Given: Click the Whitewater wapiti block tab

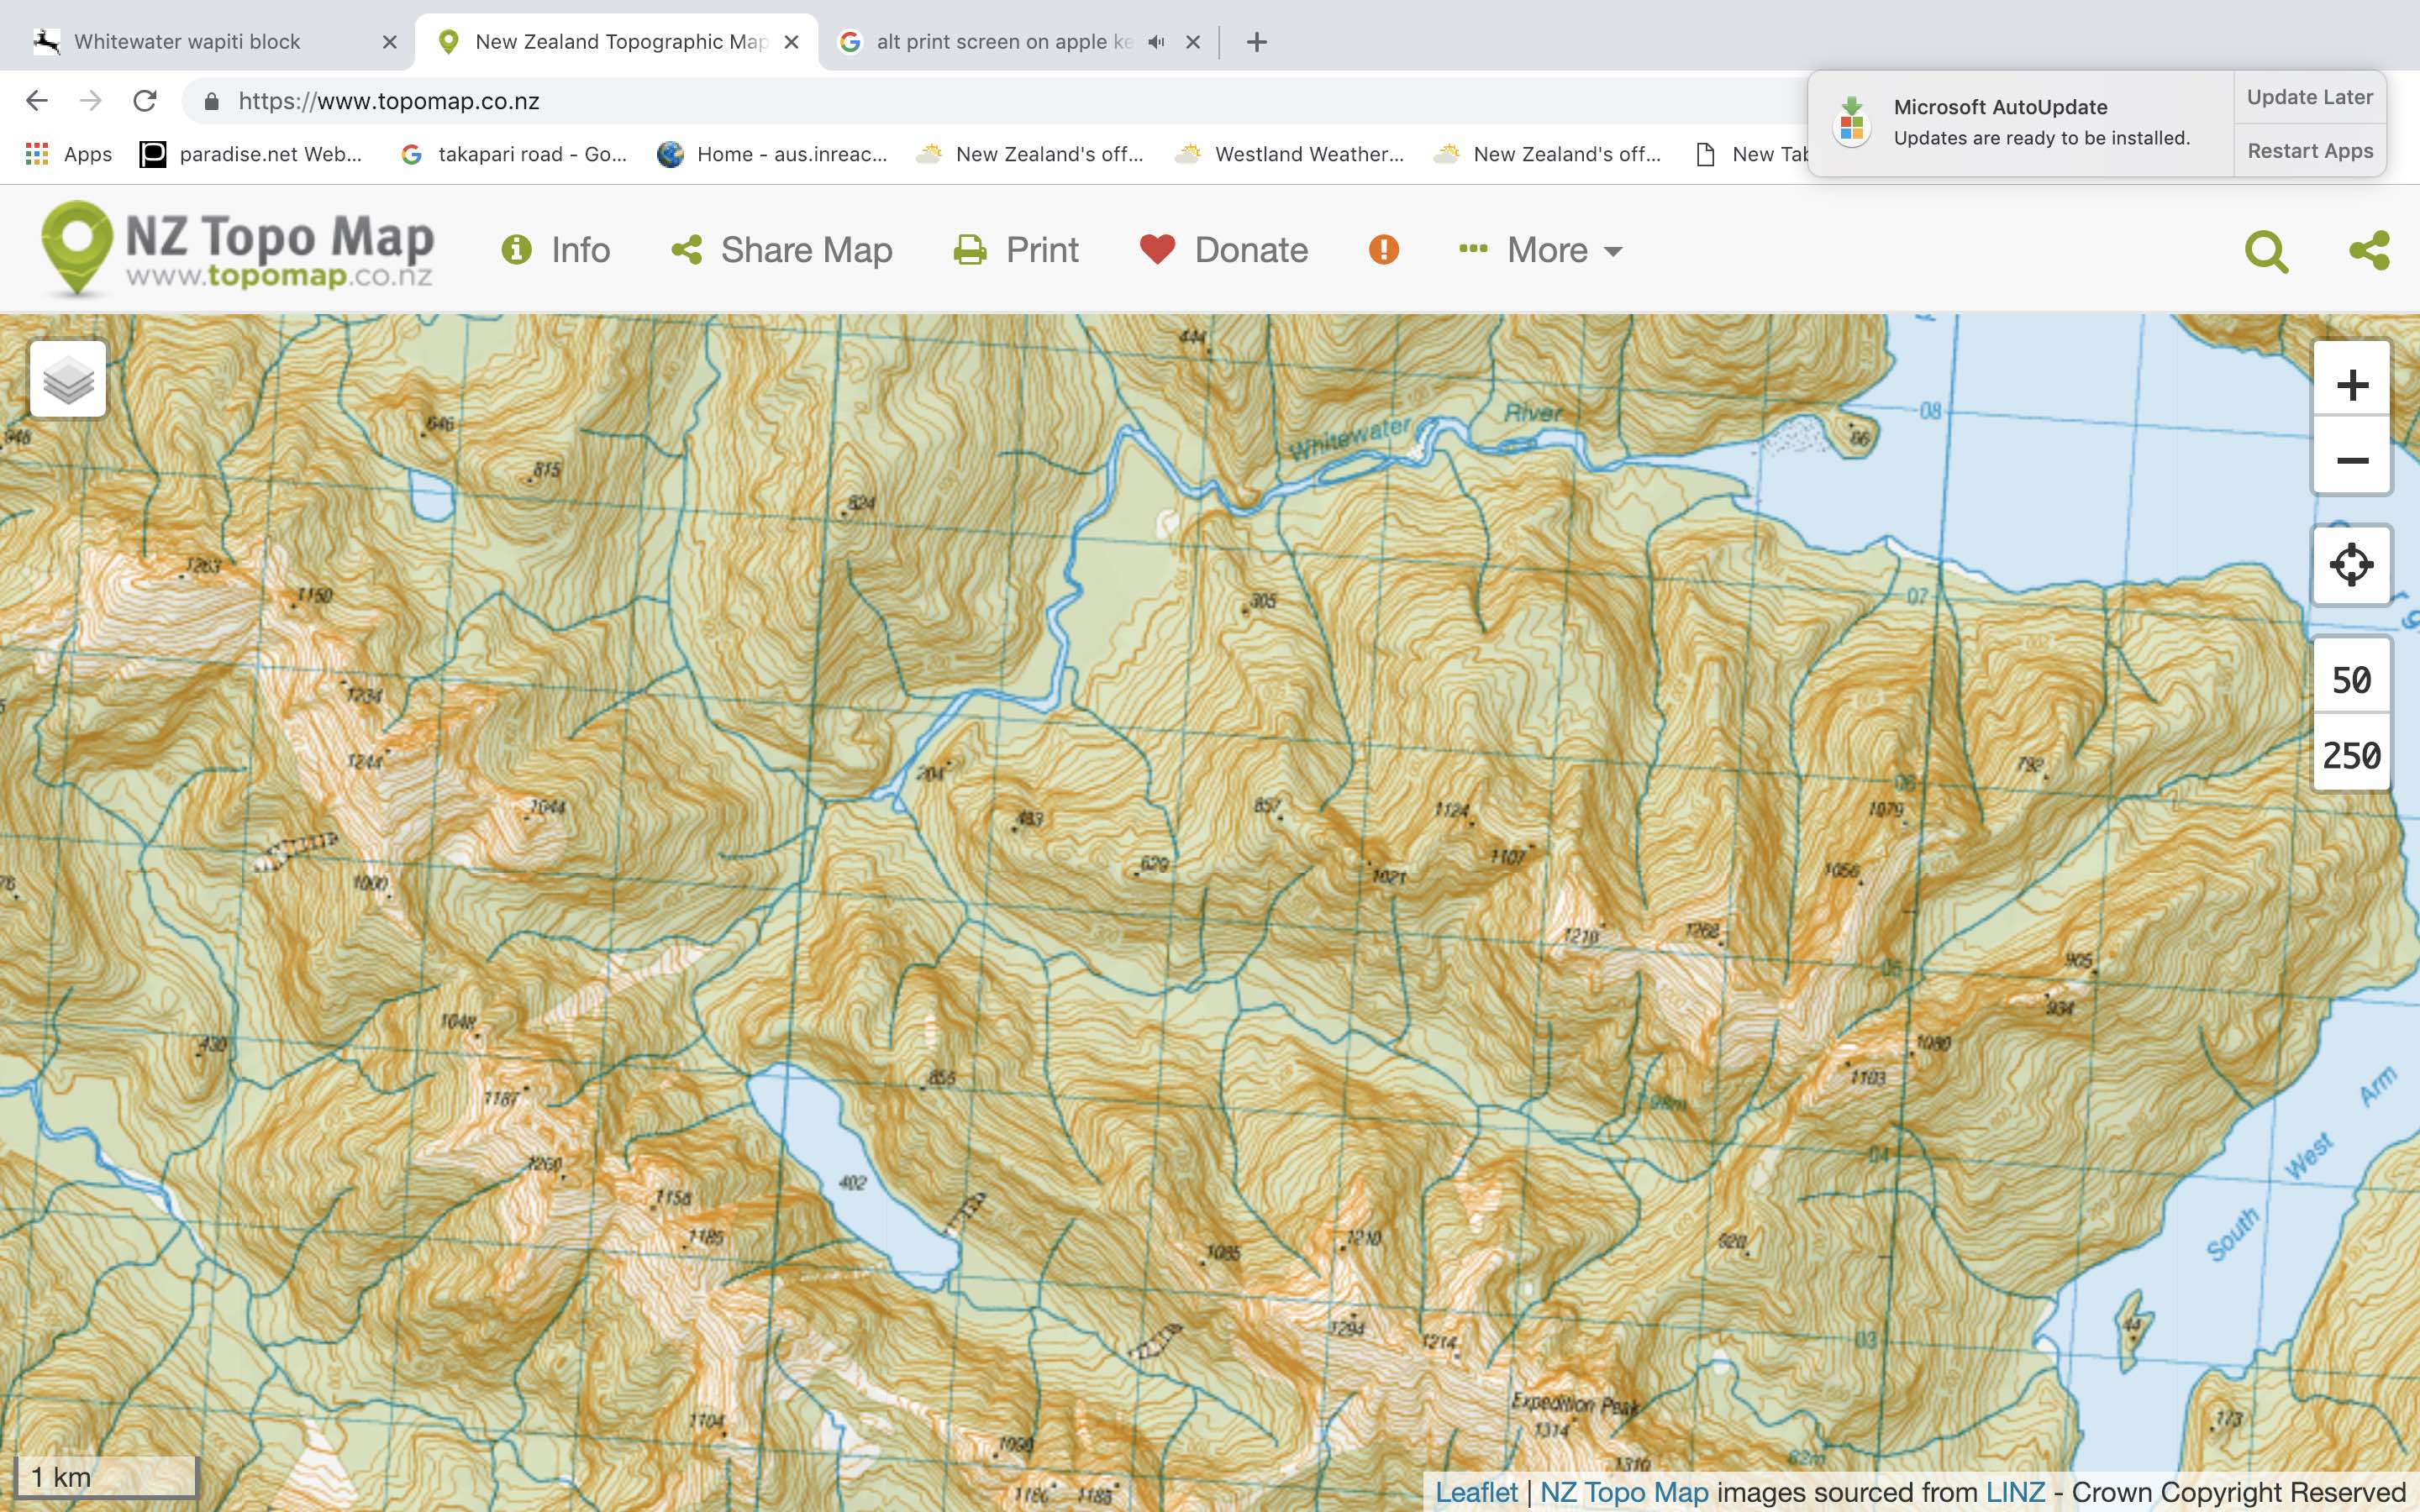Looking at the screenshot, I should click(x=209, y=40).
